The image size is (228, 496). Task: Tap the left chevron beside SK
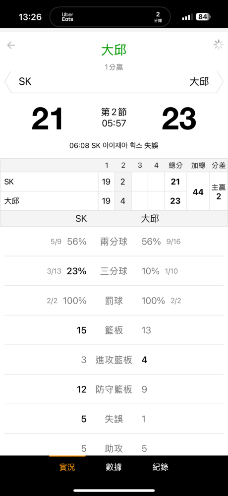coord(7,82)
